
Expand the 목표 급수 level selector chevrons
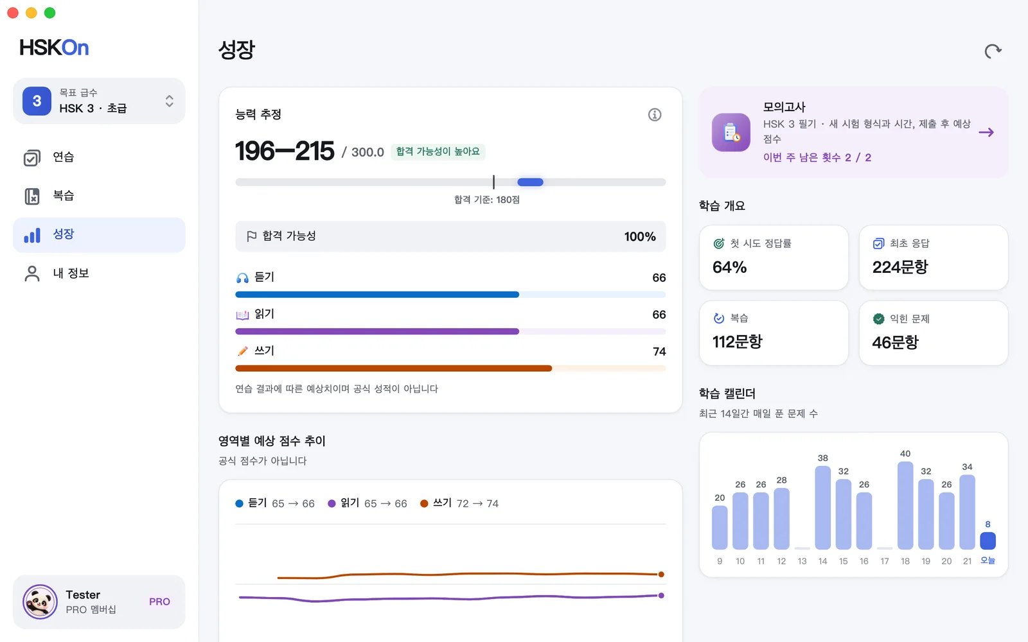pyautogui.click(x=169, y=101)
